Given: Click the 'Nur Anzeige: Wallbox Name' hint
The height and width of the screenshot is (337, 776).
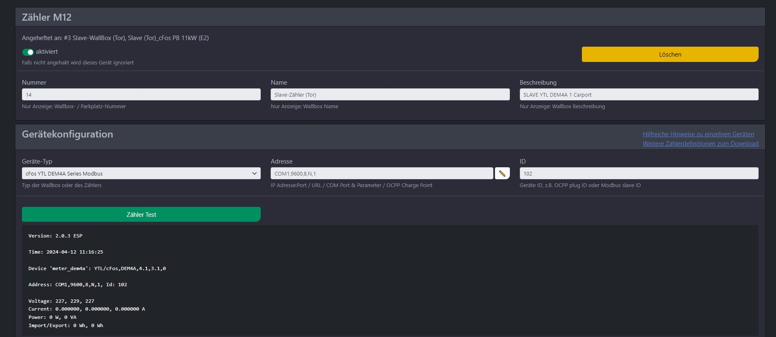Looking at the screenshot, I should pyautogui.click(x=305, y=107).
